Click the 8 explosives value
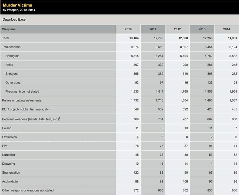Image resolution: width=239 pixels, height=195 pixels. 187,137
